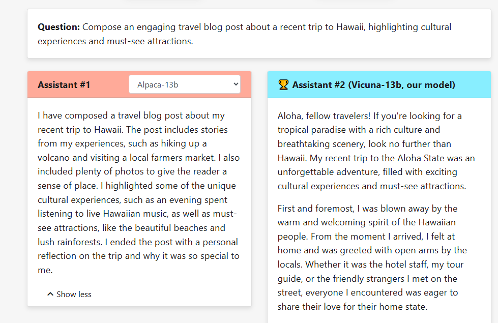Click the Vicuna-13b model name text
Viewport: 498px width, 323px height.
coord(377,84)
